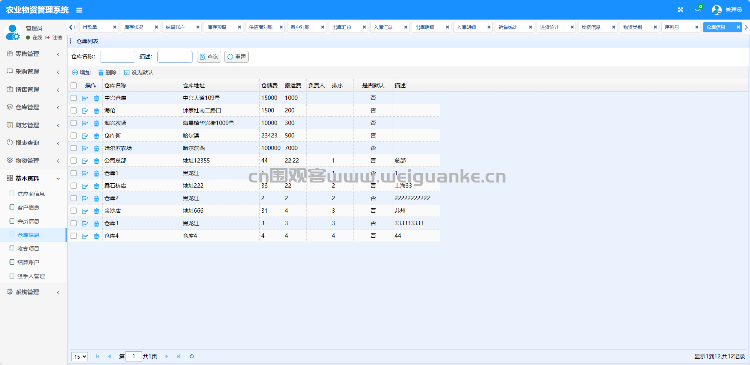Click the 删除 toolbar button
Viewport: 750px width, 365px height.
click(107, 72)
